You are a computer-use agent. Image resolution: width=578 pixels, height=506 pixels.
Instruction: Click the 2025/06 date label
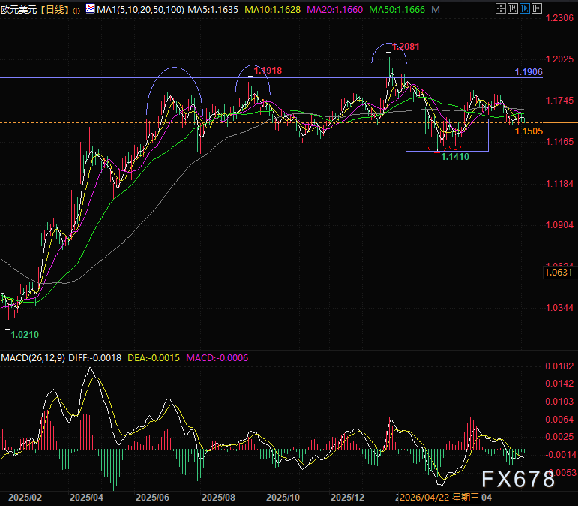tap(153, 498)
